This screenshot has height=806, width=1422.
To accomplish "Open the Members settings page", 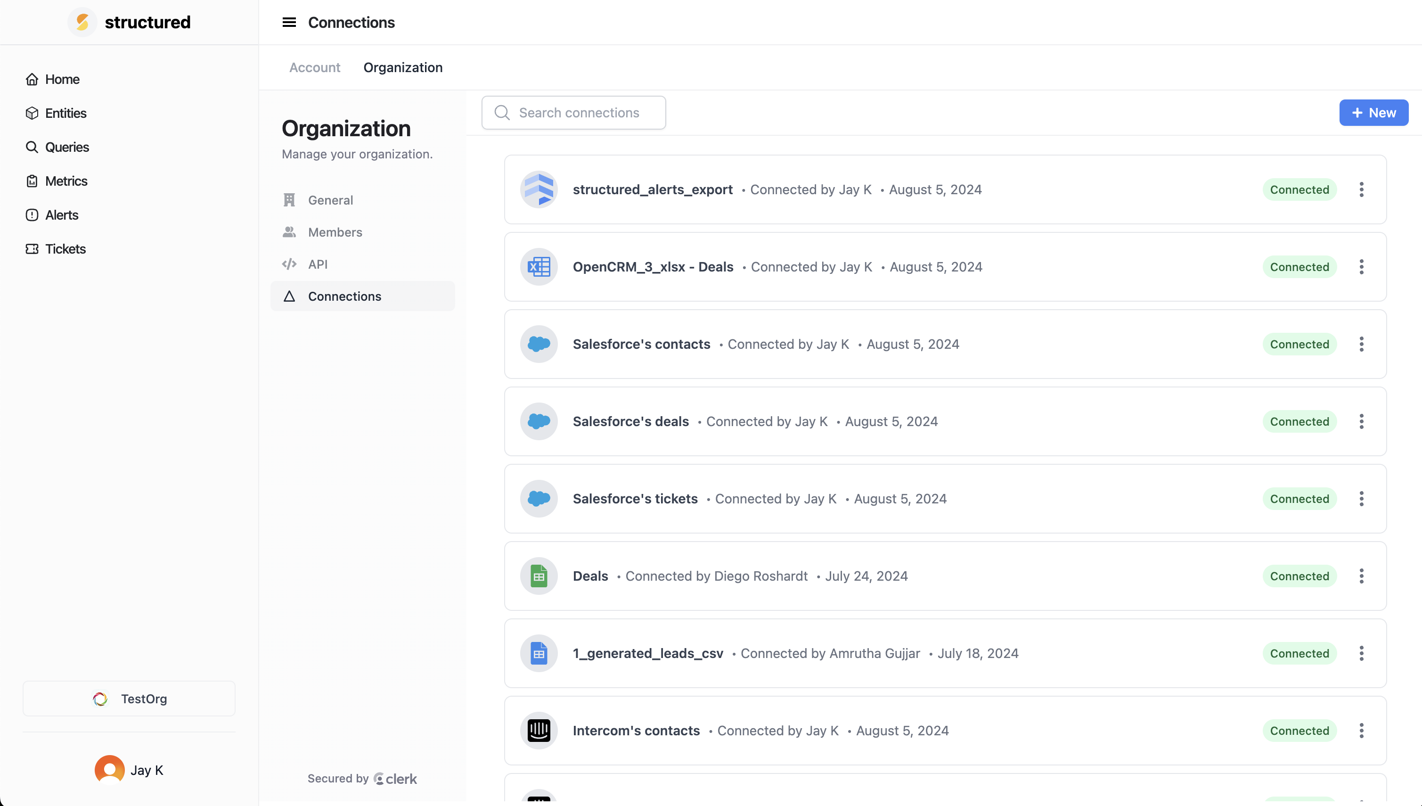I will pyautogui.click(x=335, y=231).
